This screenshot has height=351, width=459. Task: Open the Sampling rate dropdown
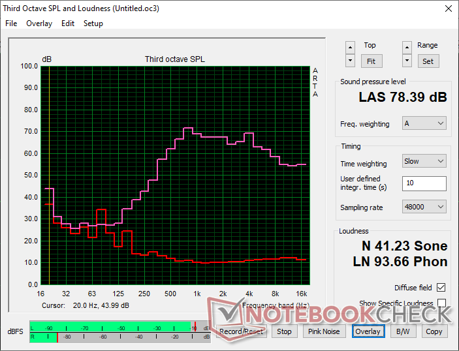click(x=424, y=207)
